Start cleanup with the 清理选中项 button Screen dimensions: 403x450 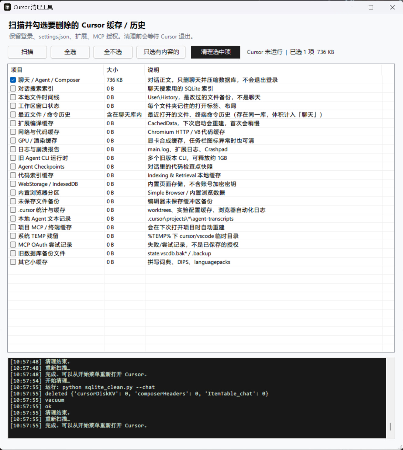coord(215,52)
